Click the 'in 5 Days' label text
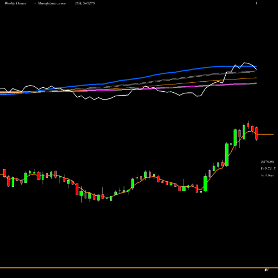Screen dimensions: 278x278 click(x=267, y=175)
